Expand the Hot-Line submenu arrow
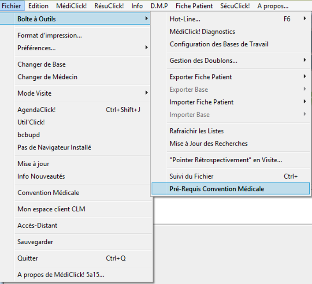 tap(305, 19)
